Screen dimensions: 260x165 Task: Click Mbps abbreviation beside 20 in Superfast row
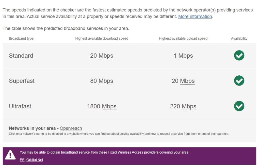tap(187, 81)
